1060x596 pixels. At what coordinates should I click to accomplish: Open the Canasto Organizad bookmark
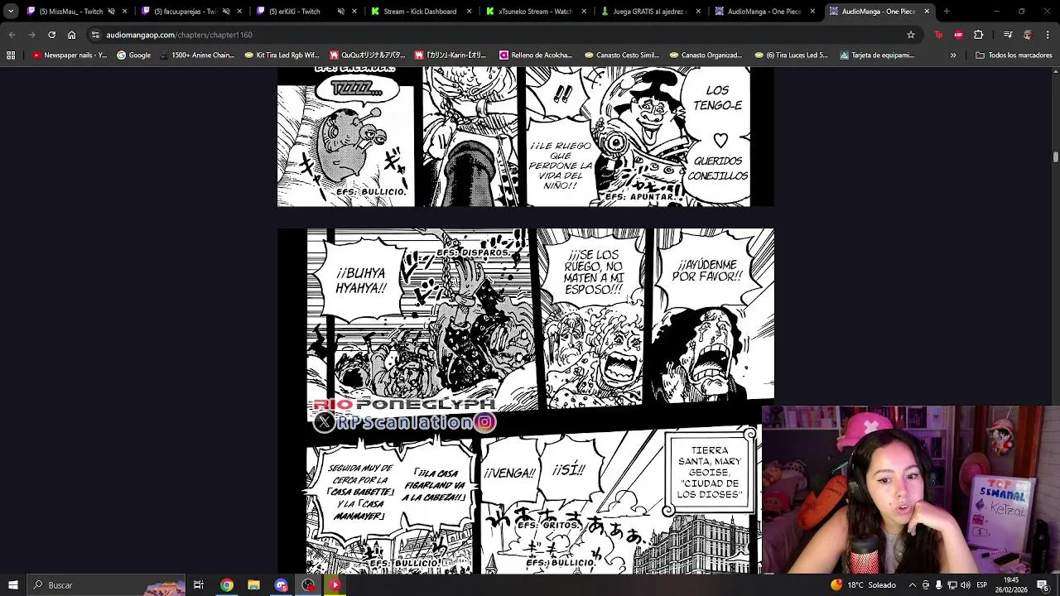(x=706, y=55)
